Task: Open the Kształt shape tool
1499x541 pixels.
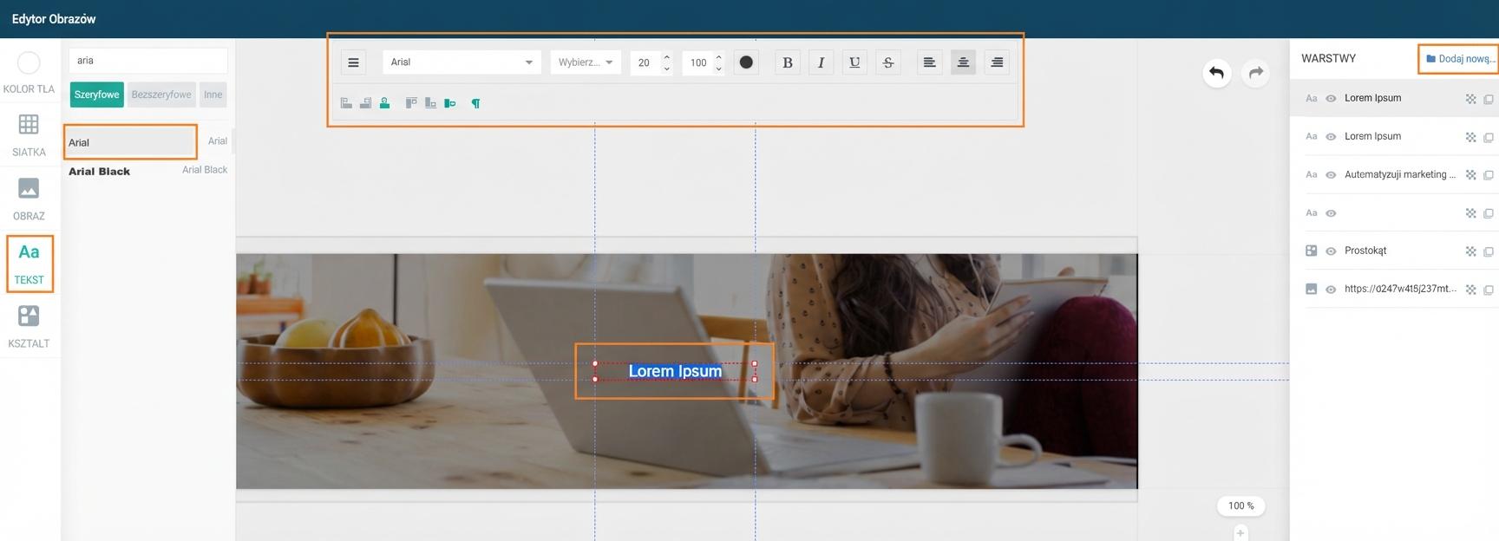Action: (29, 327)
